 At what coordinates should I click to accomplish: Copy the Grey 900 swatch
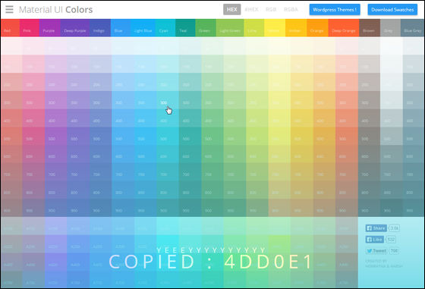392,208
